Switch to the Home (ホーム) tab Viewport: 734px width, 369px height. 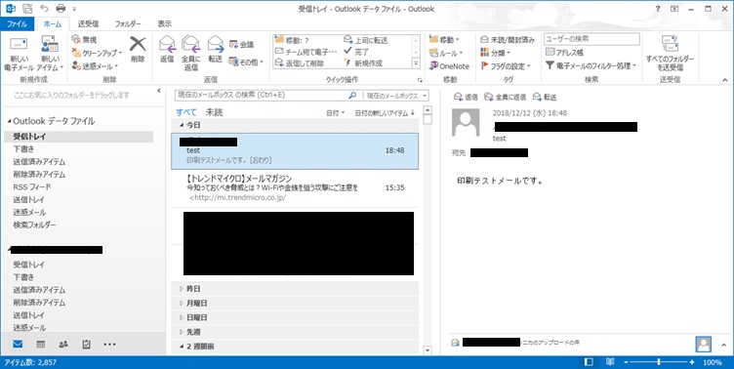(53, 23)
